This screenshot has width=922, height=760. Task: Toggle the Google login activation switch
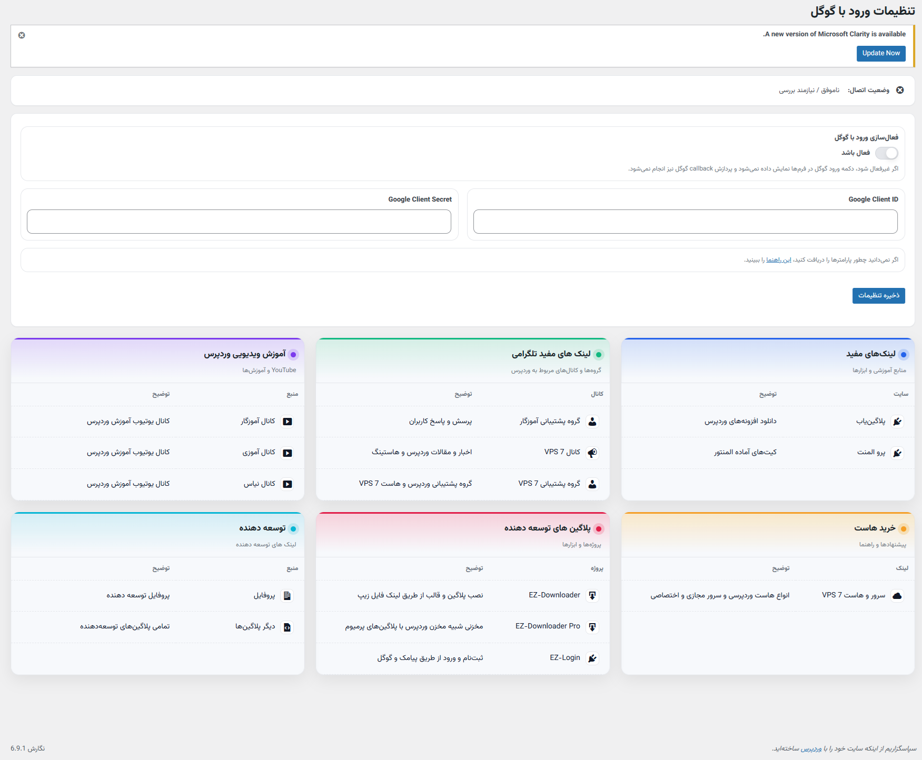(x=886, y=153)
